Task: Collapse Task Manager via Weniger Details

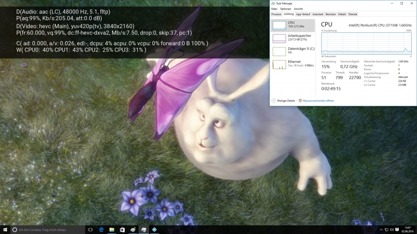Action: coord(283,101)
